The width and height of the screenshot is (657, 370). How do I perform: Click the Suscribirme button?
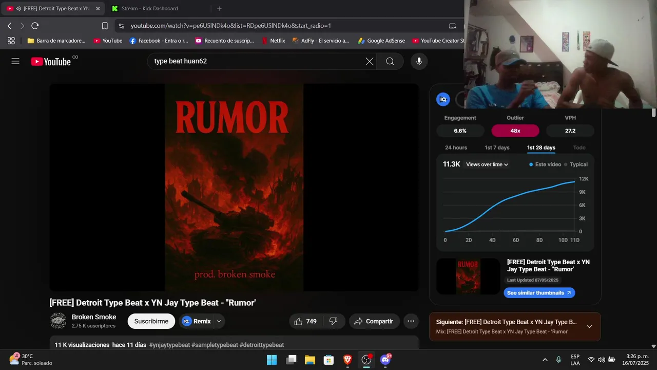pyautogui.click(x=151, y=321)
